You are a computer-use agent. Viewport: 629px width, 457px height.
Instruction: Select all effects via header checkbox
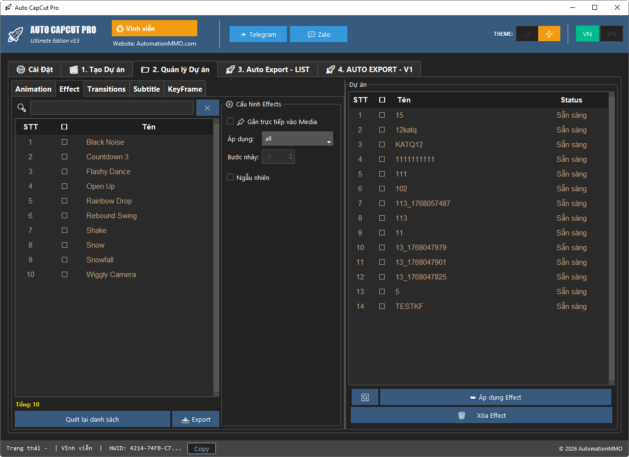(64, 127)
